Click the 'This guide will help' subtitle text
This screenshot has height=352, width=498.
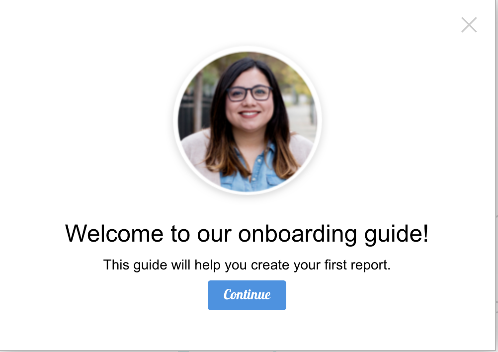247,265
